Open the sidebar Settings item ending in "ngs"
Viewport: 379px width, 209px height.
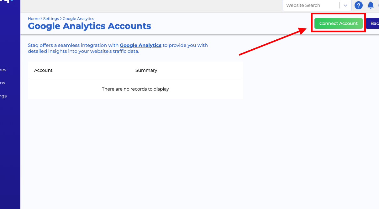[3, 96]
